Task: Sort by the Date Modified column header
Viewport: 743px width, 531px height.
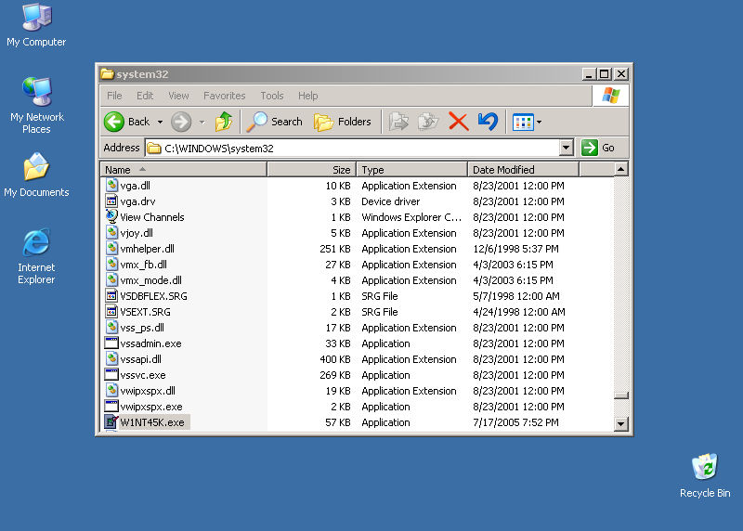Action: tap(523, 170)
